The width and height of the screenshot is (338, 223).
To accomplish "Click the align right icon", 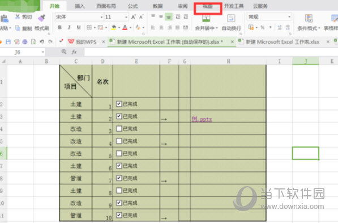I will 170,27.
